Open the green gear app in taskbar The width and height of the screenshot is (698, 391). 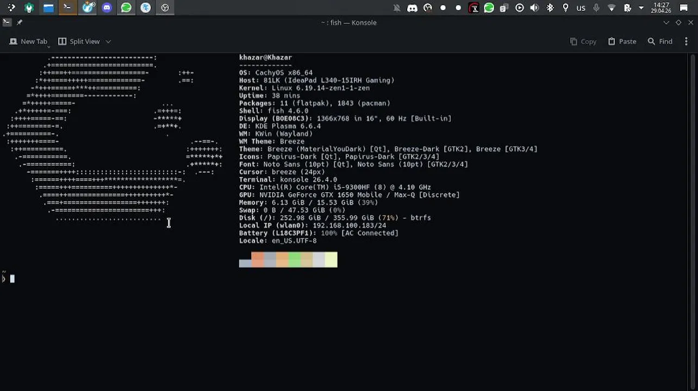(29, 8)
